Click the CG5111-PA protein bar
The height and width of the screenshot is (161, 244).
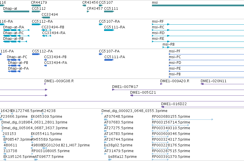click(x=109, y=60)
